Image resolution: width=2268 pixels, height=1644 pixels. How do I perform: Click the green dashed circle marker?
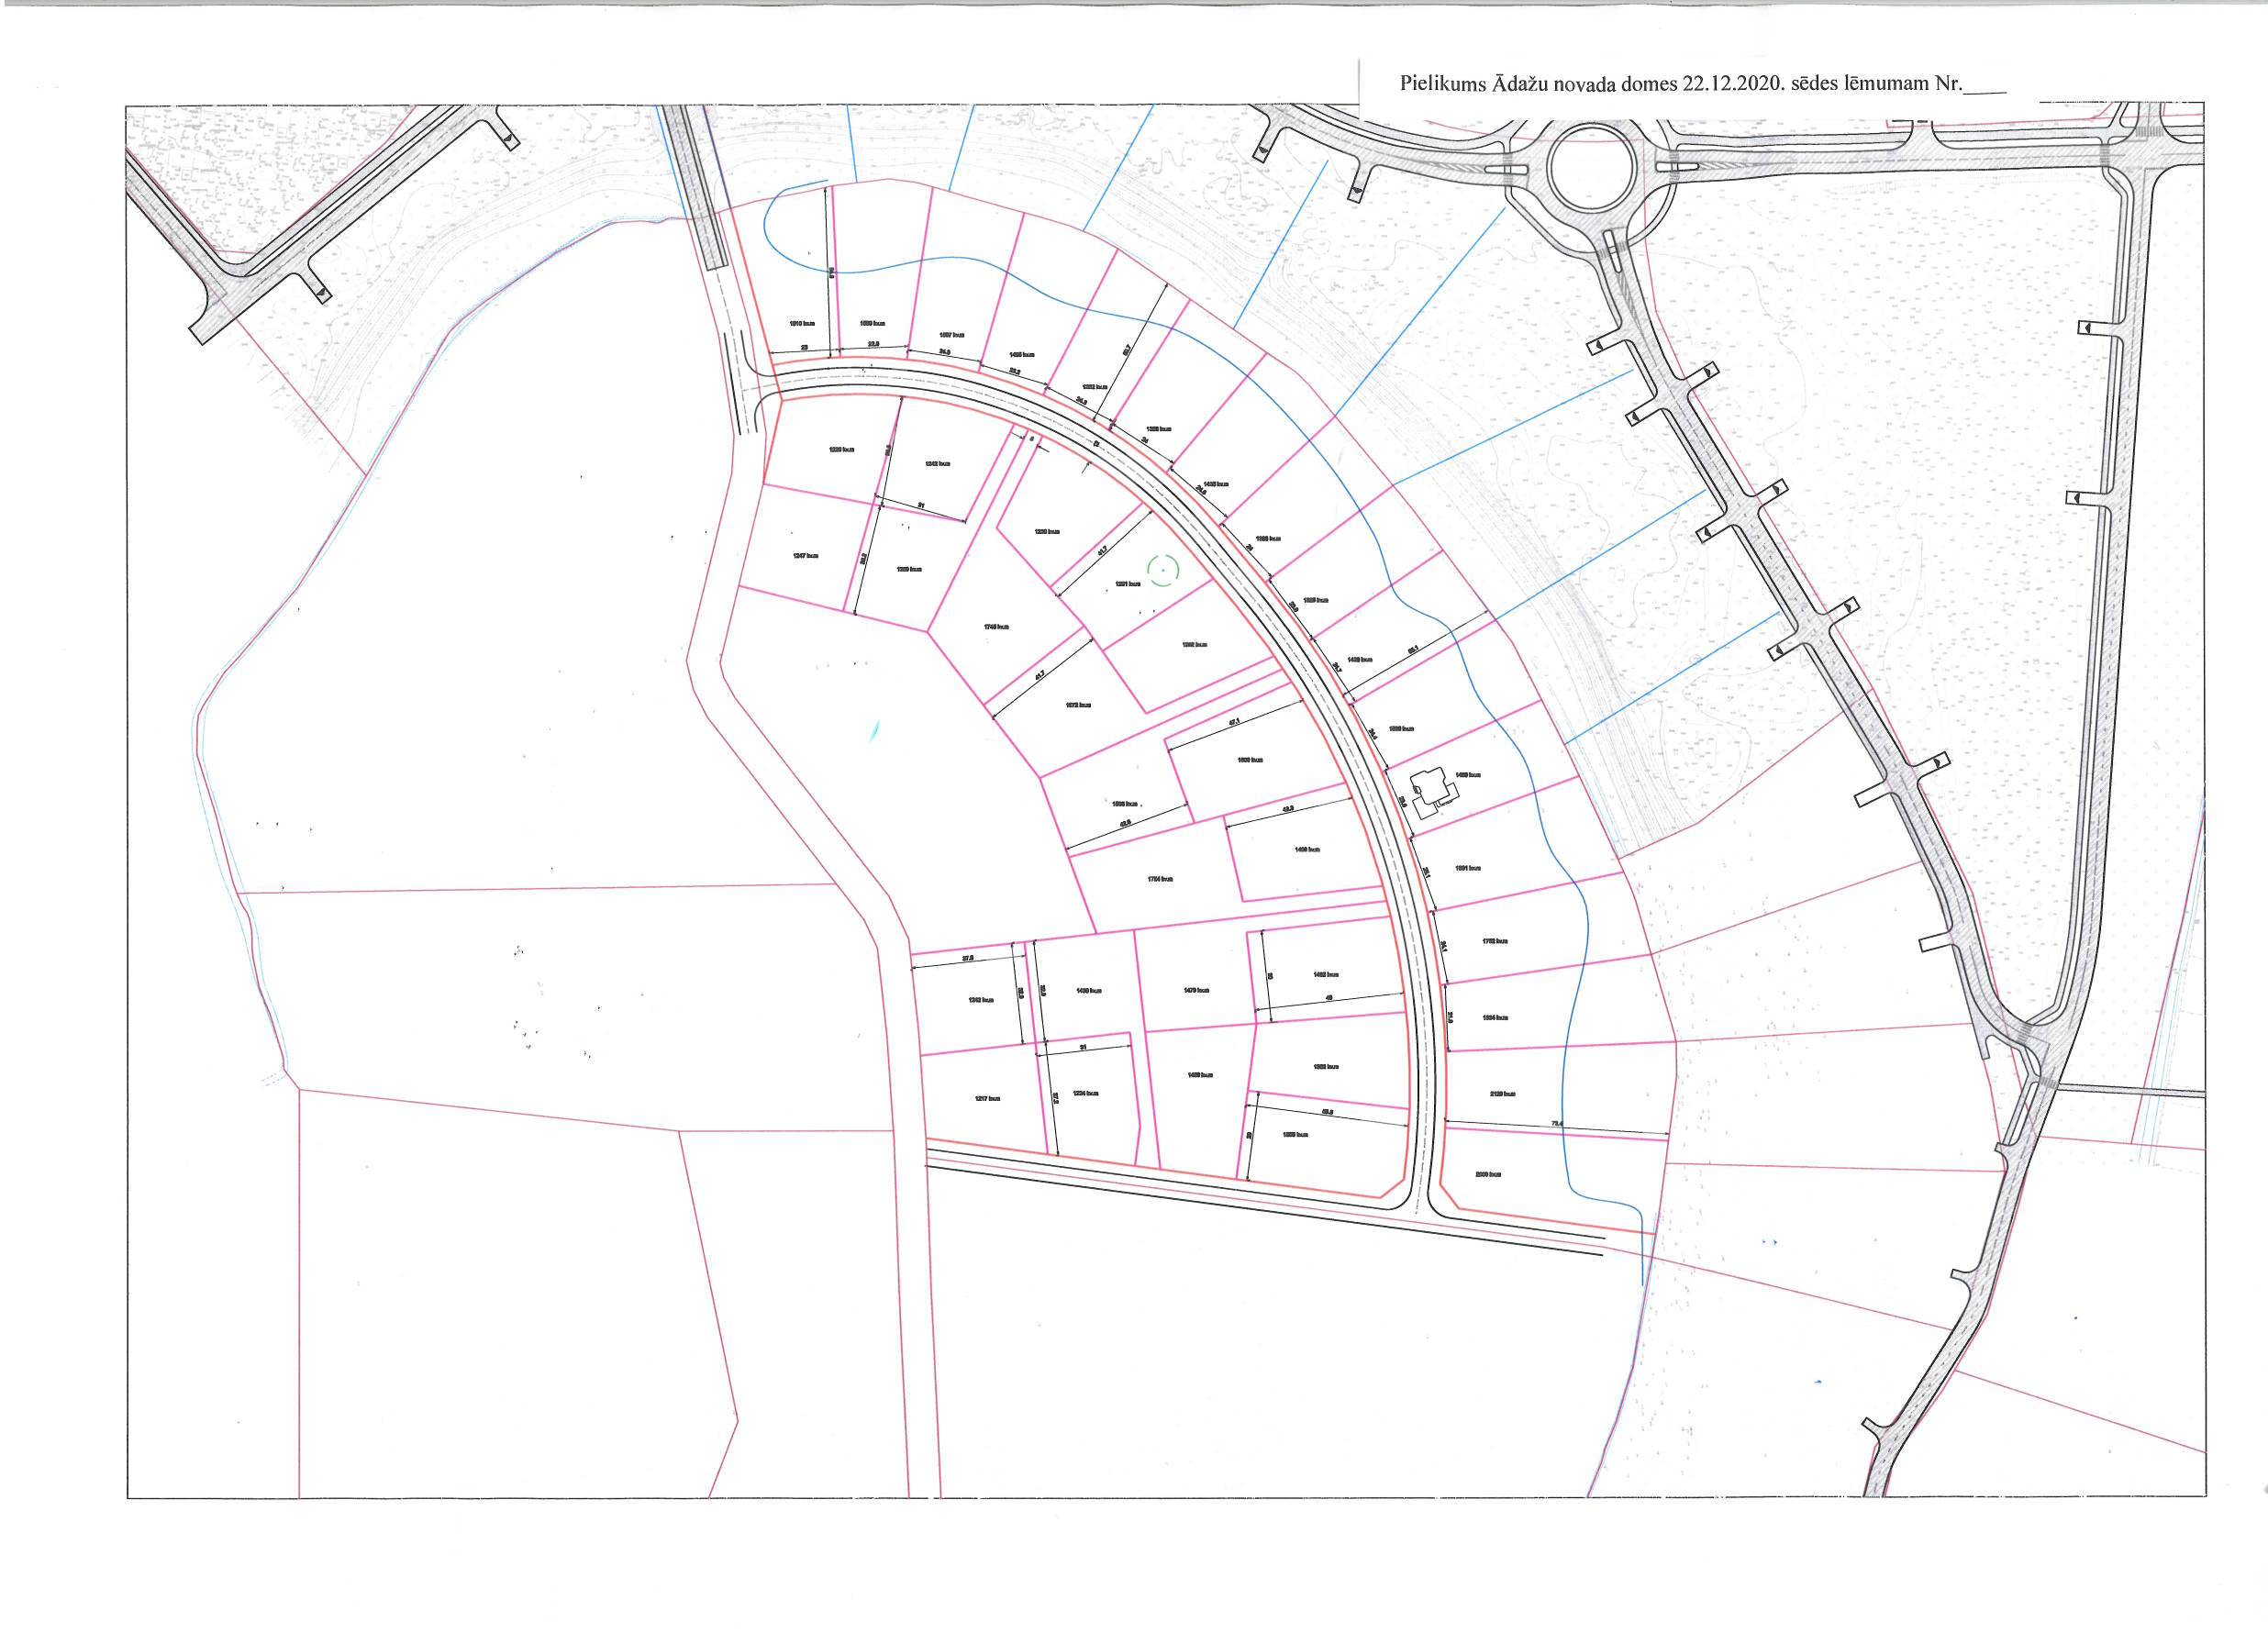(1163, 570)
